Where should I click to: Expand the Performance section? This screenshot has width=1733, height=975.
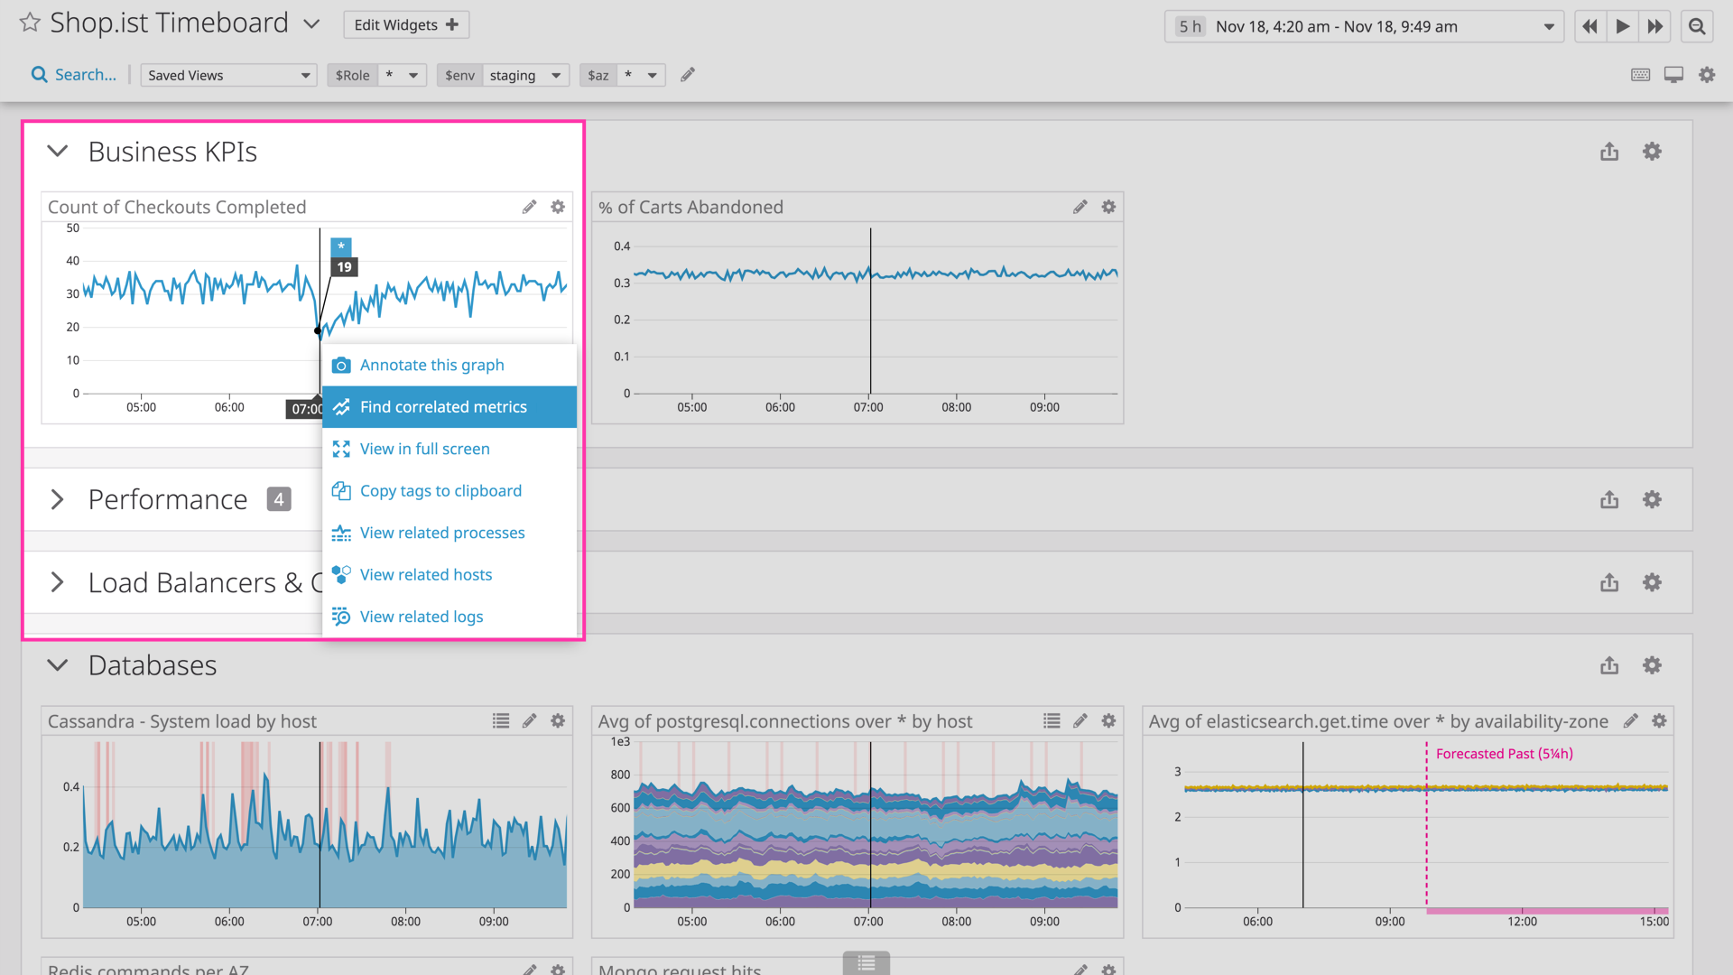pyautogui.click(x=58, y=499)
